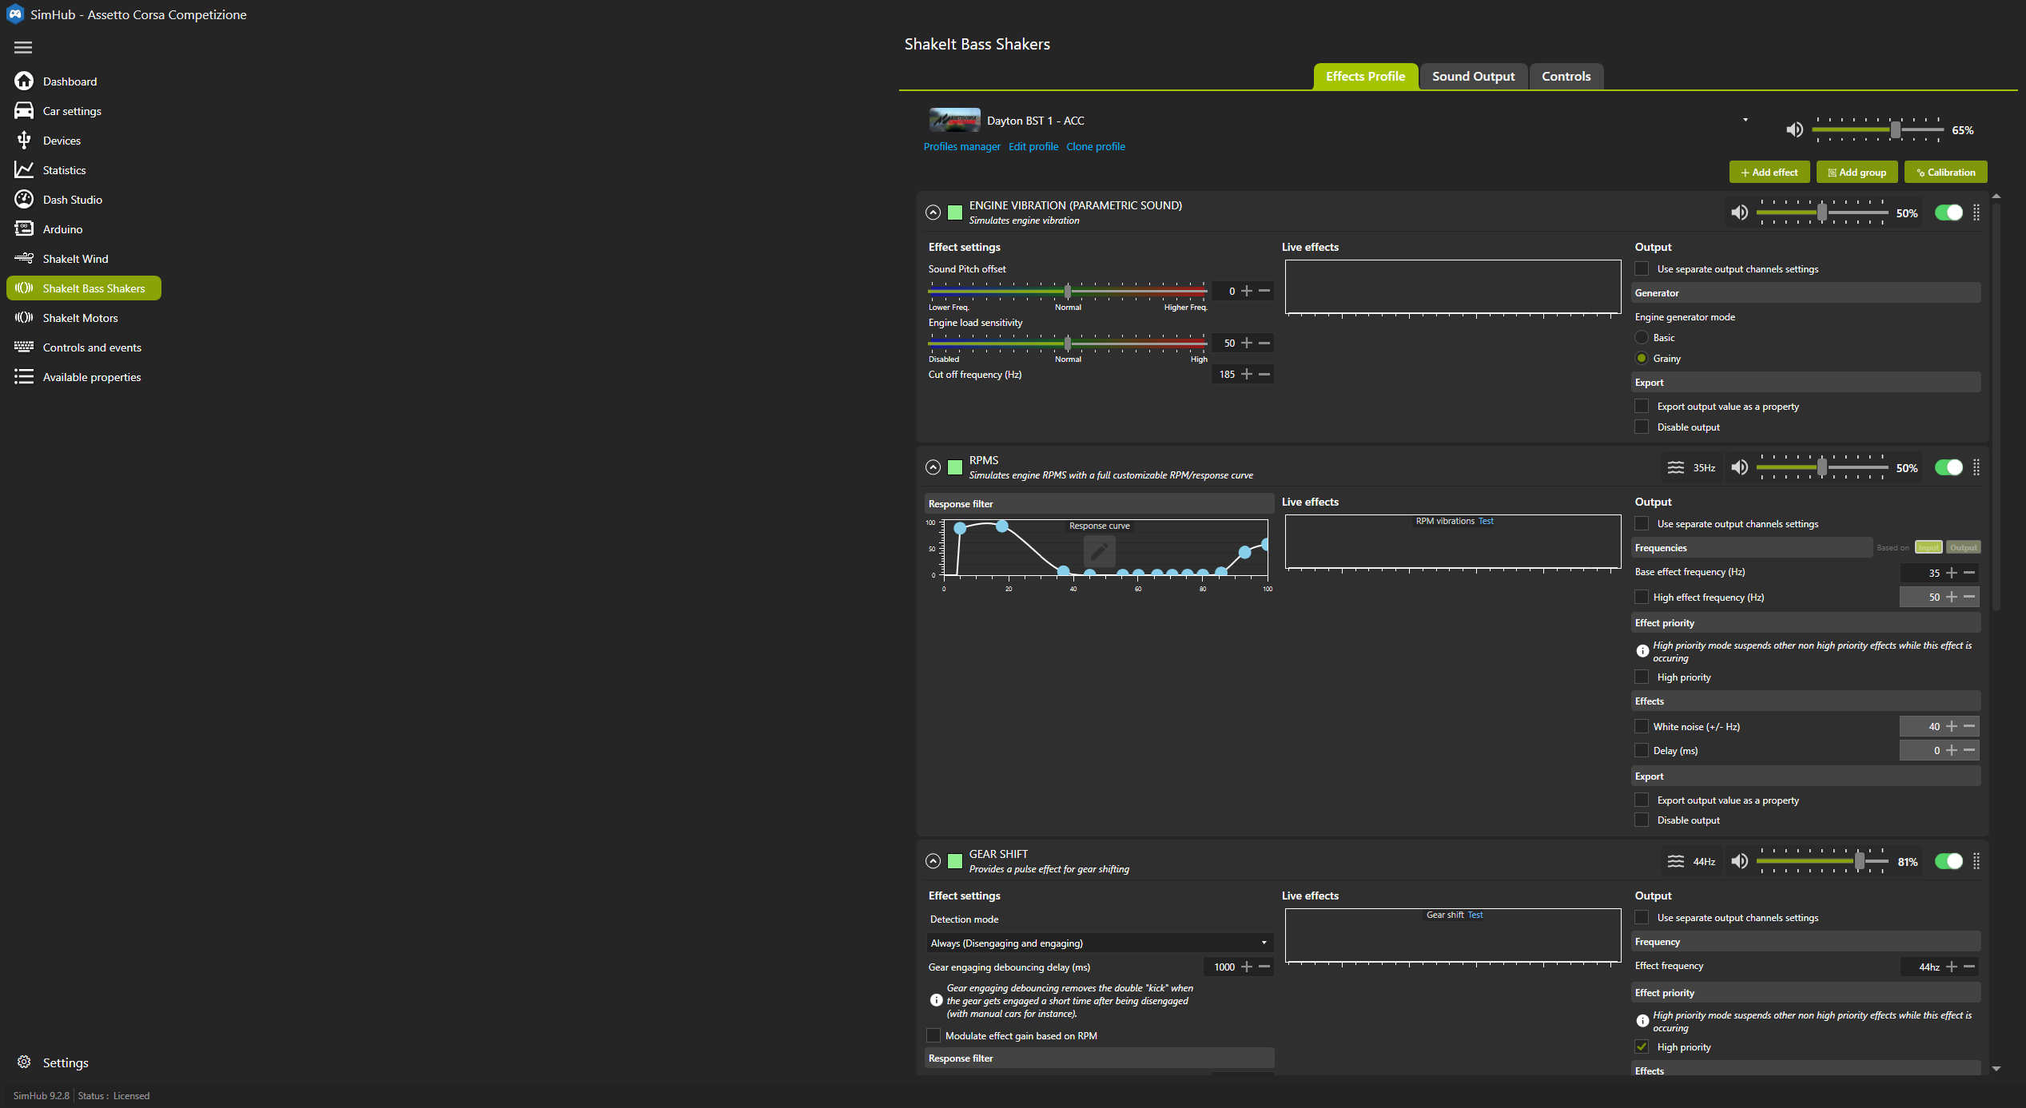The height and width of the screenshot is (1108, 2026).
Task: Click the Add effect button
Action: [x=1769, y=172]
